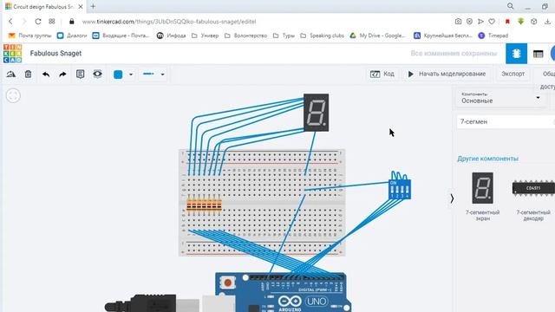Close the Circuit design tab
Viewport: 555px width, 312px height.
(81, 7)
